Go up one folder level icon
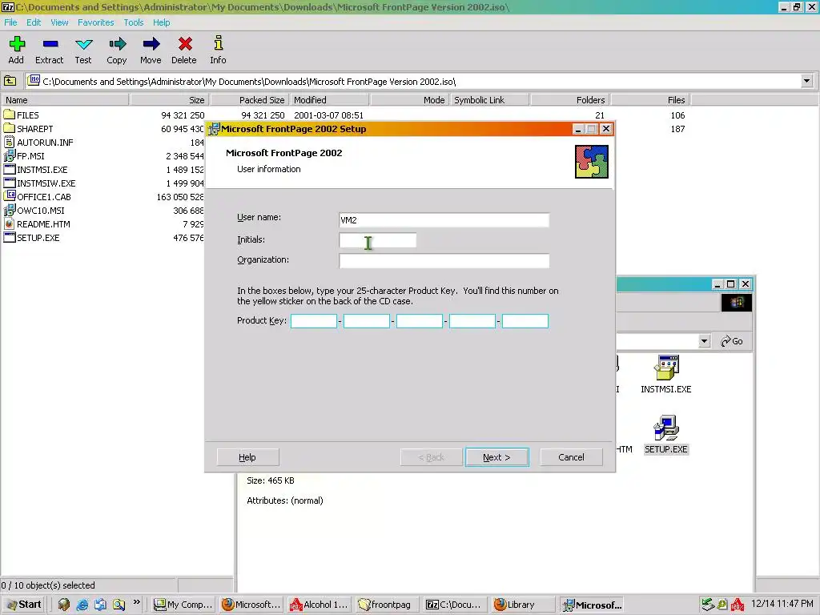The width and height of the screenshot is (820, 615). [x=10, y=81]
